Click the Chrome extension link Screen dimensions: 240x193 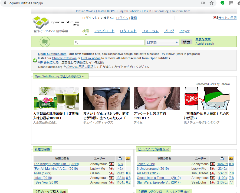pos(64,58)
